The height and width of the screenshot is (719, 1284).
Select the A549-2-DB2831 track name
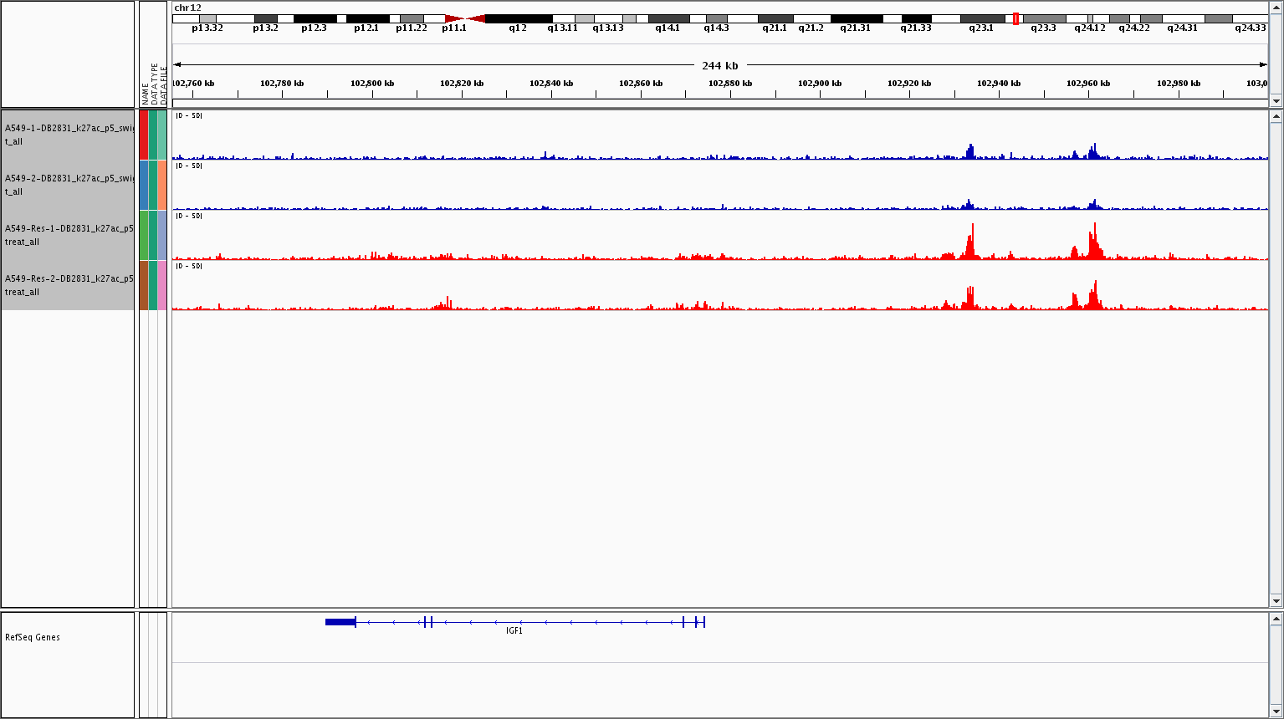(68, 185)
